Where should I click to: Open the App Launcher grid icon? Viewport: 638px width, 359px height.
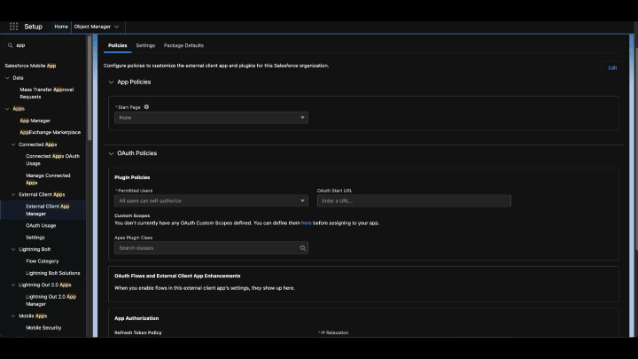click(13, 27)
